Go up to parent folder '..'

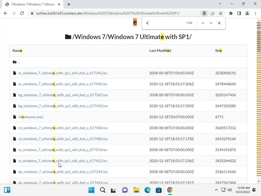(19, 62)
